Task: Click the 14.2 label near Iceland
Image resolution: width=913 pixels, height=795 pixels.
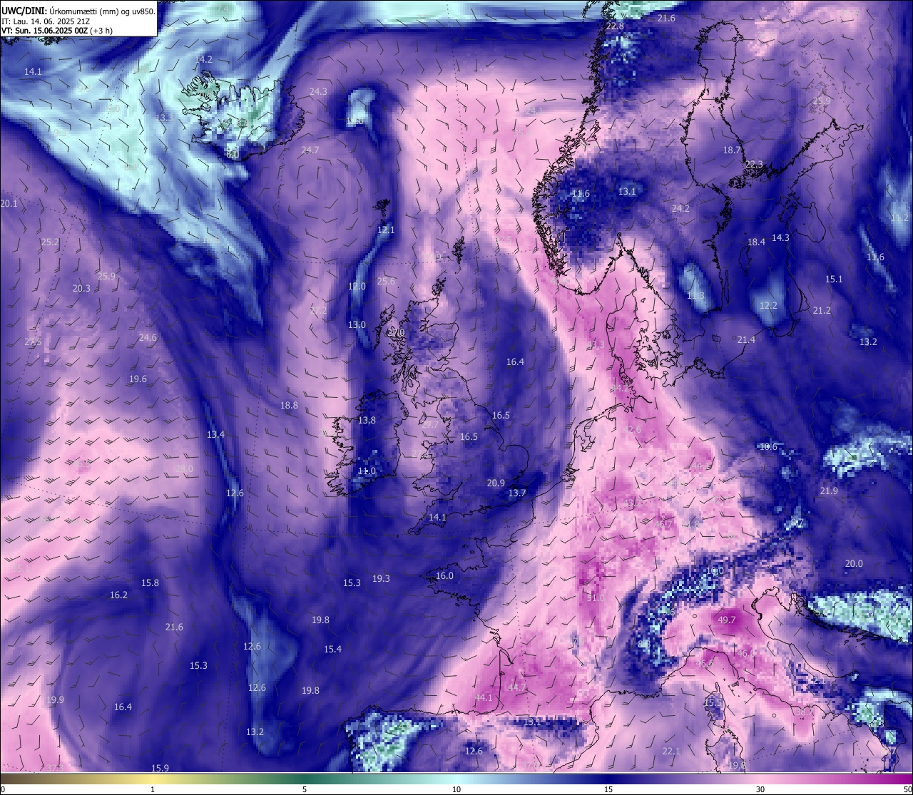Action: (x=203, y=59)
